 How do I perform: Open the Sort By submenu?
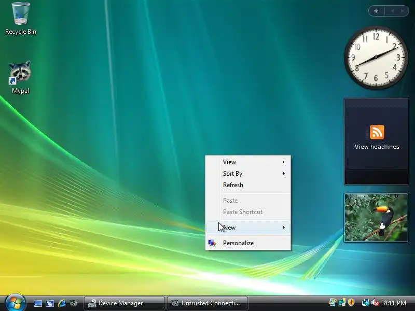[248, 174]
